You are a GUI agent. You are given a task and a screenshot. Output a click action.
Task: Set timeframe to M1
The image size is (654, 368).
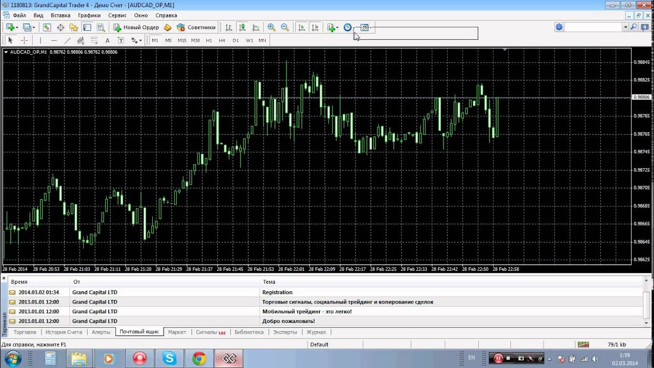pos(155,40)
